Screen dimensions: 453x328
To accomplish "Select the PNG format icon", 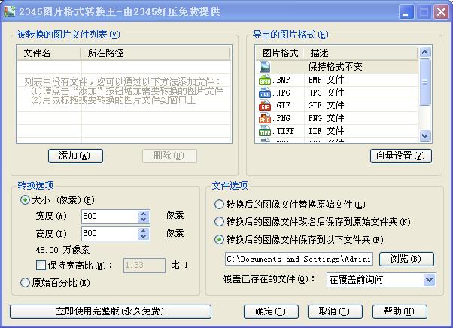I will [x=265, y=118].
